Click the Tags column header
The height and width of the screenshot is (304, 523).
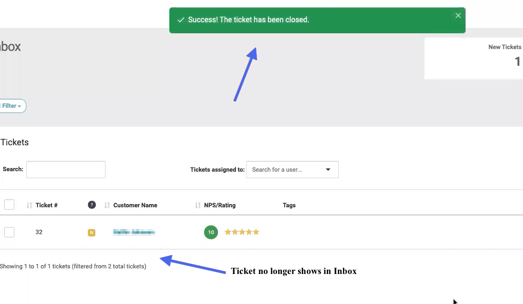289,205
